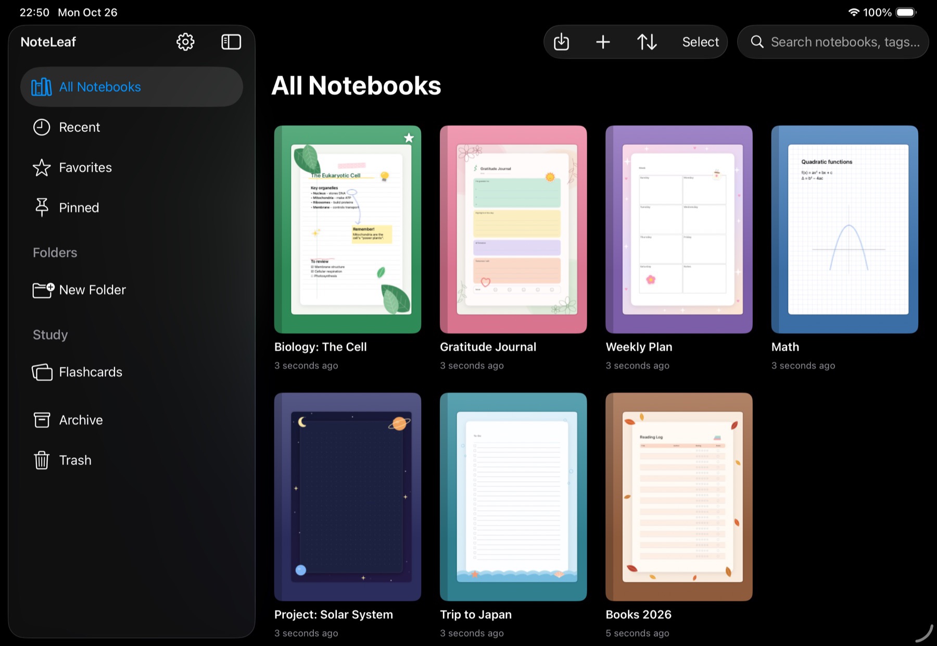
Task: Open the Archive
Action: (132, 420)
